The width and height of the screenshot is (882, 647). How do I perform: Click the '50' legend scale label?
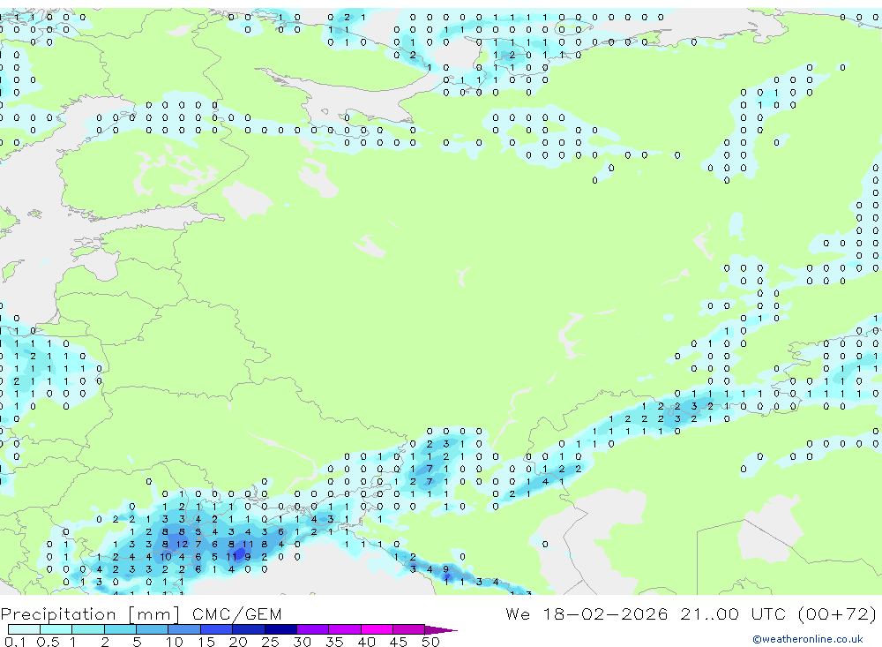click(430, 642)
